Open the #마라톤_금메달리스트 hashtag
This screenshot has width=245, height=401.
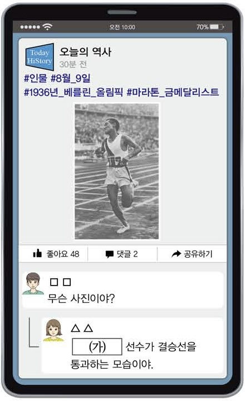173,92
